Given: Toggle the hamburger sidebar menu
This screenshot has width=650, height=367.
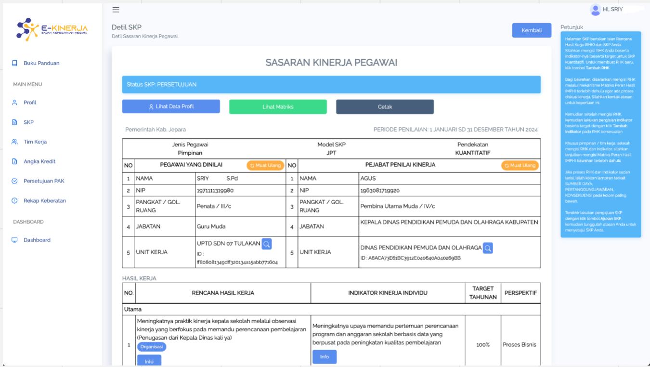Looking at the screenshot, I should (116, 10).
